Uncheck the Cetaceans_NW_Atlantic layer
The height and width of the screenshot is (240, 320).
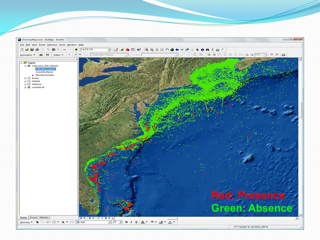29,66
